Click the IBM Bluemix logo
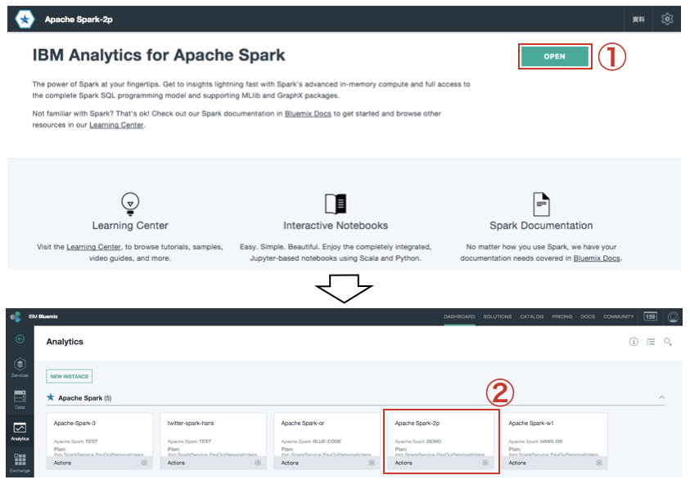This screenshot has height=484, width=690. pos(34,316)
